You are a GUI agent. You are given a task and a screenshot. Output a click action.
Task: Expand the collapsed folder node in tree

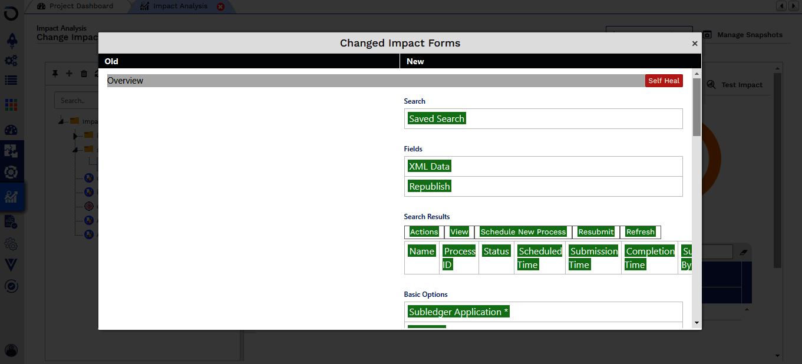point(76,136)
